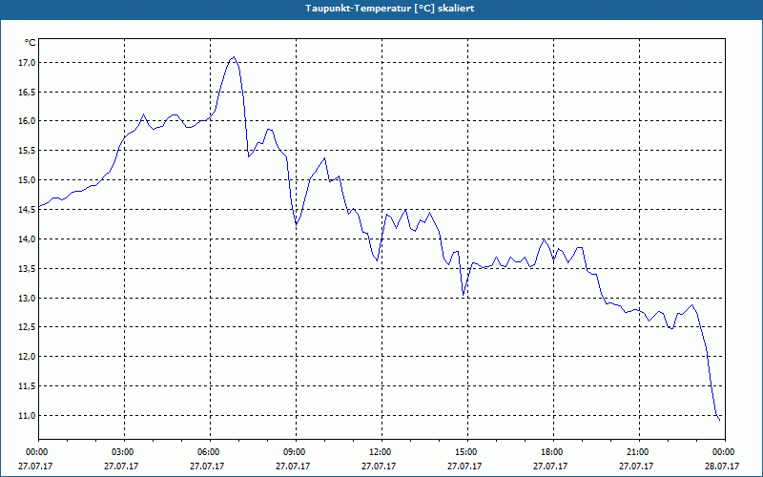Image resolution: width=763 pixels, height=477 pixels.
Task: Select the '12,0' y-axis label
Action: 28,356
